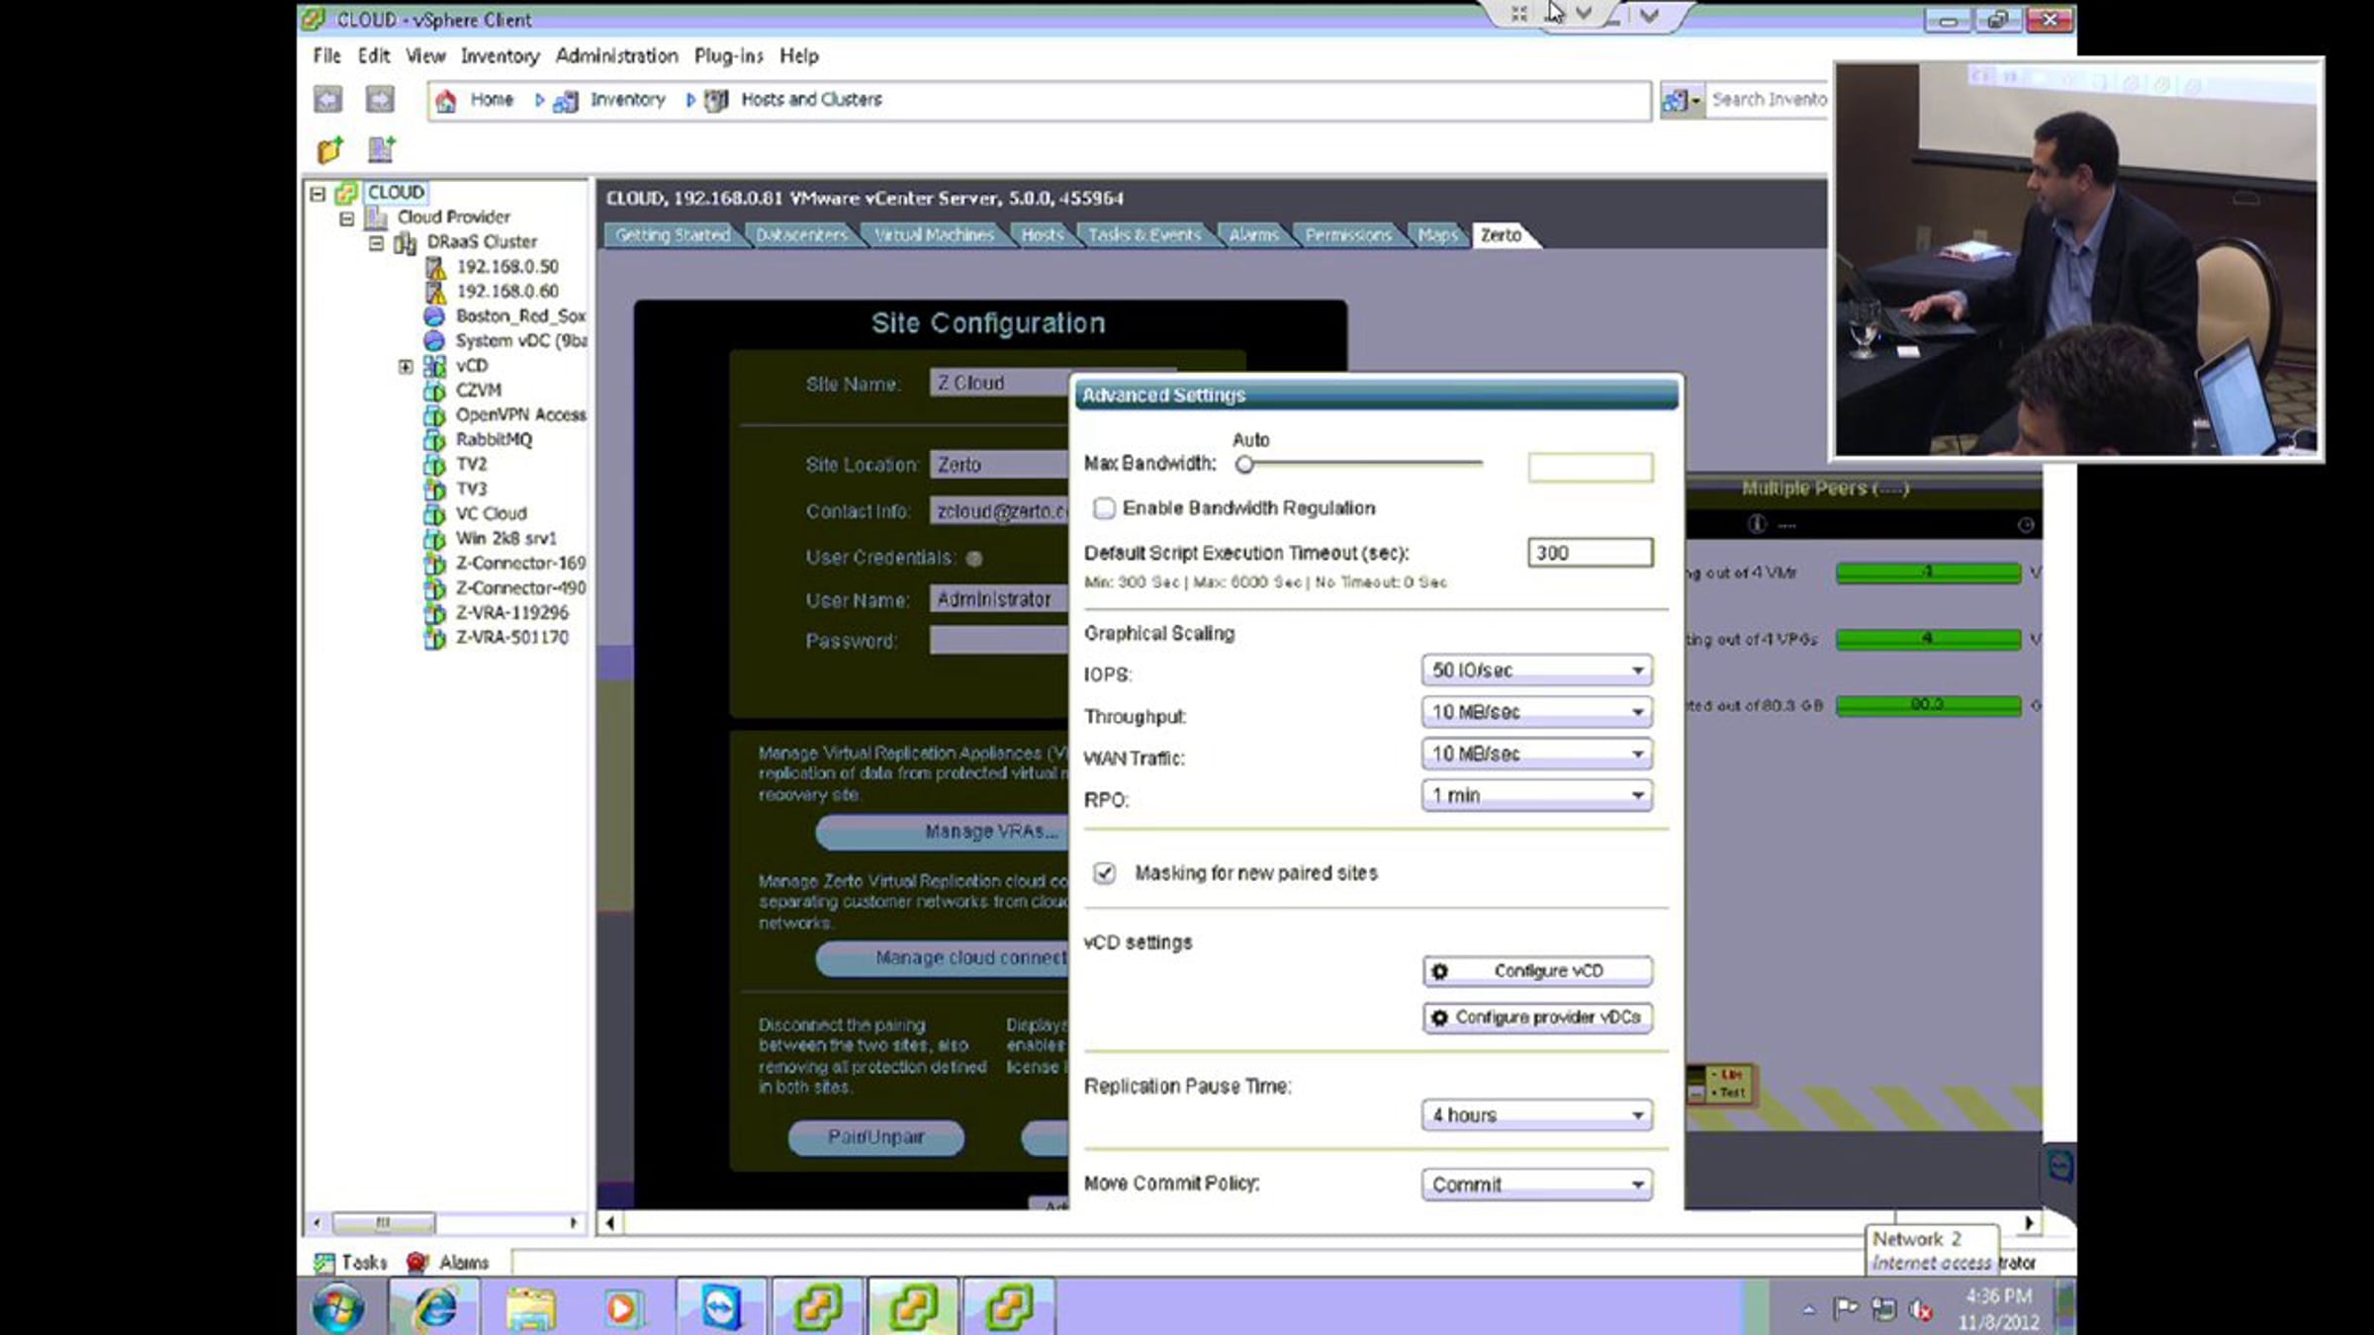This screenshot has width=2374, height=1335.
Task: Click the forward navigation arrow icon
Action: pos(380,99)
